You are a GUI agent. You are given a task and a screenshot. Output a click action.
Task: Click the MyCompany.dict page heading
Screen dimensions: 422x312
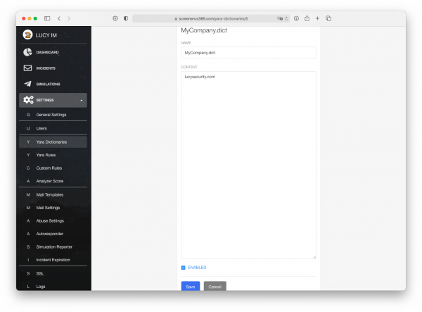[x=204, y=30]
